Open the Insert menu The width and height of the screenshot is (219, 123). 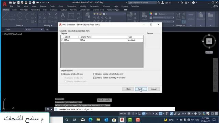34,6
